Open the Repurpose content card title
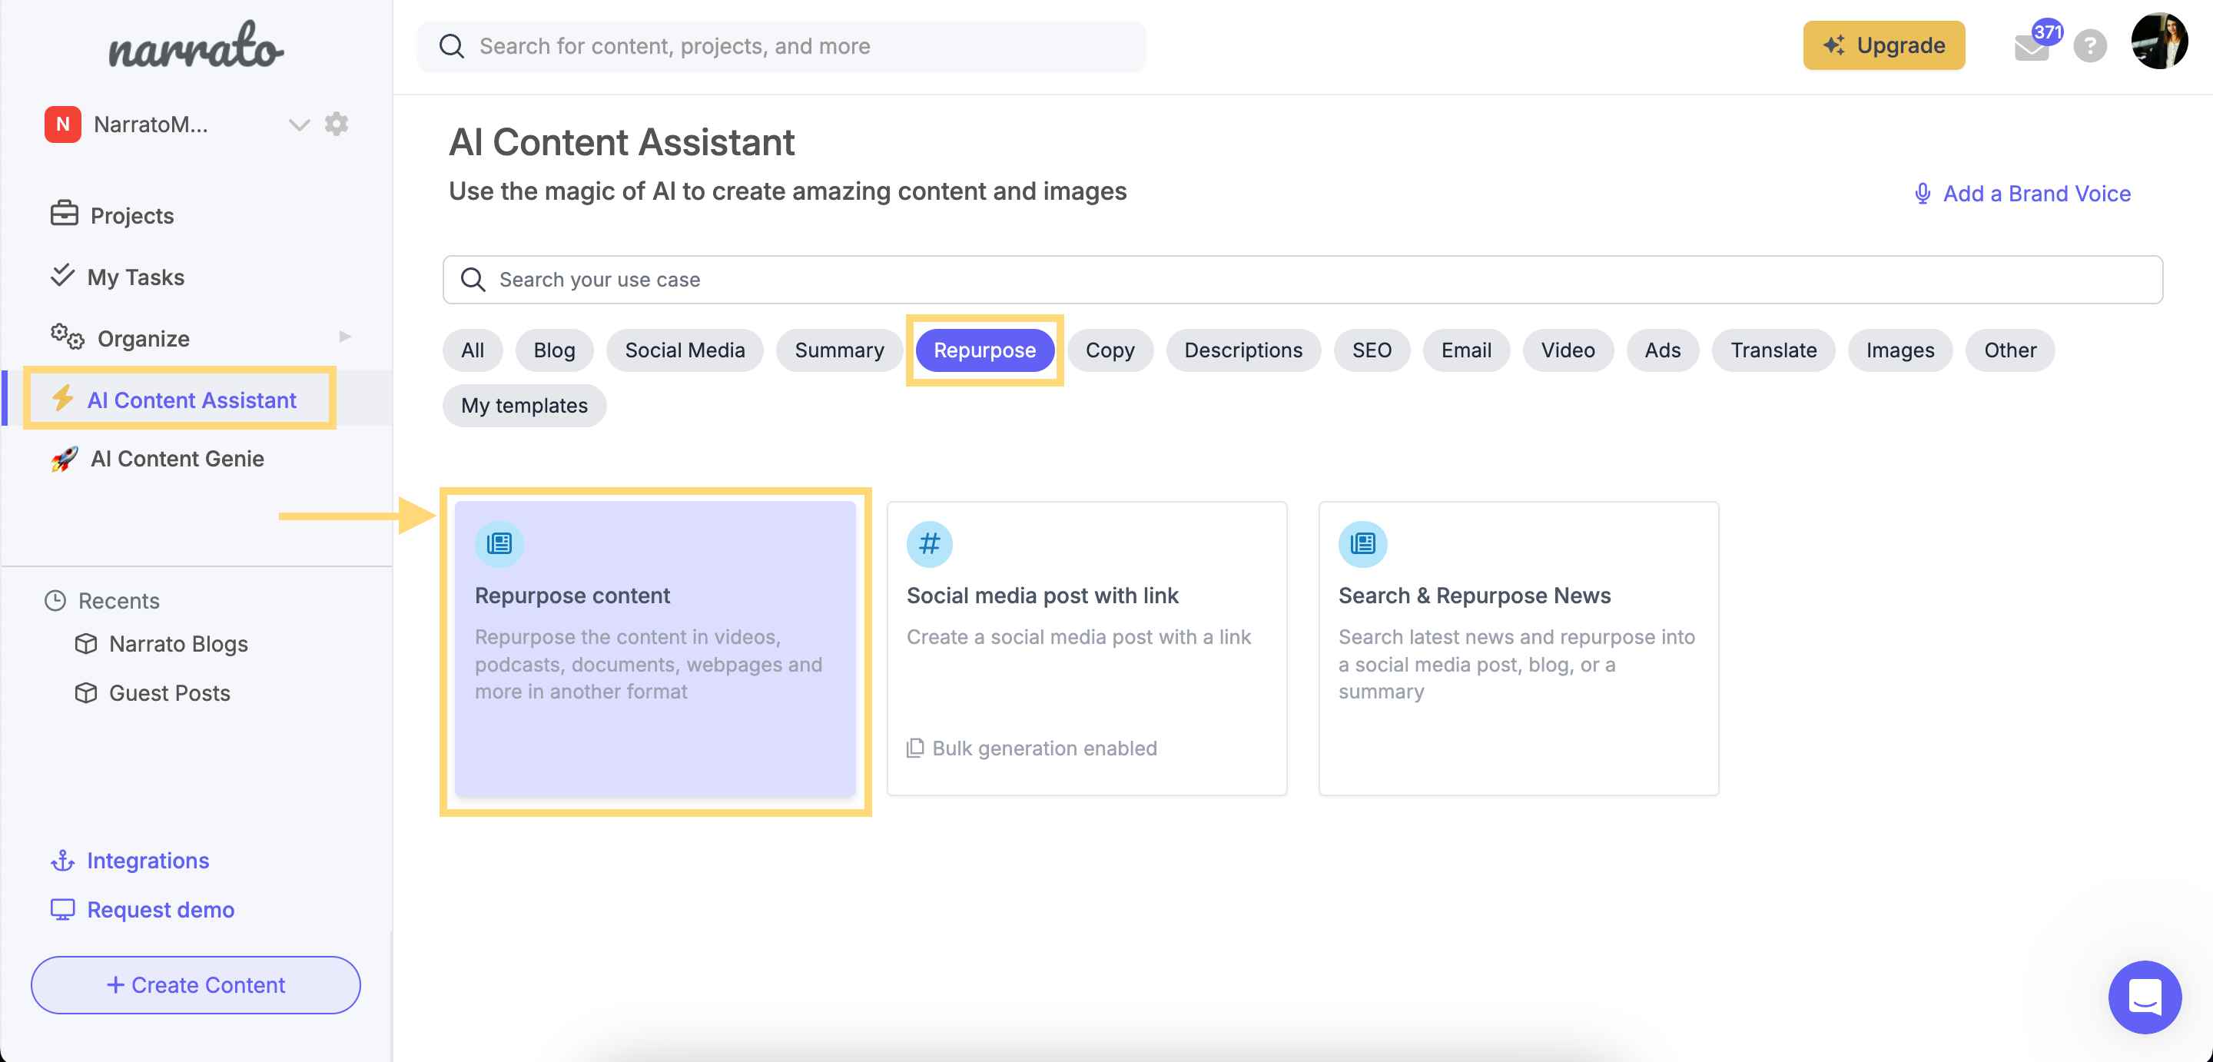Screen dimensions: 2213x1062 (572, 595)
